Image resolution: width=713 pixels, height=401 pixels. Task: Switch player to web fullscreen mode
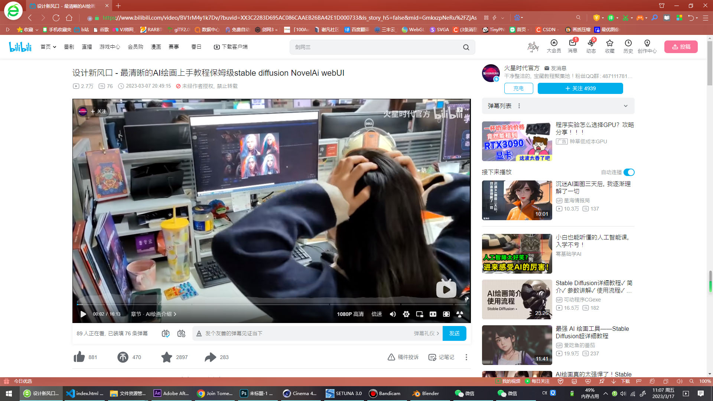tap(446, 314)
